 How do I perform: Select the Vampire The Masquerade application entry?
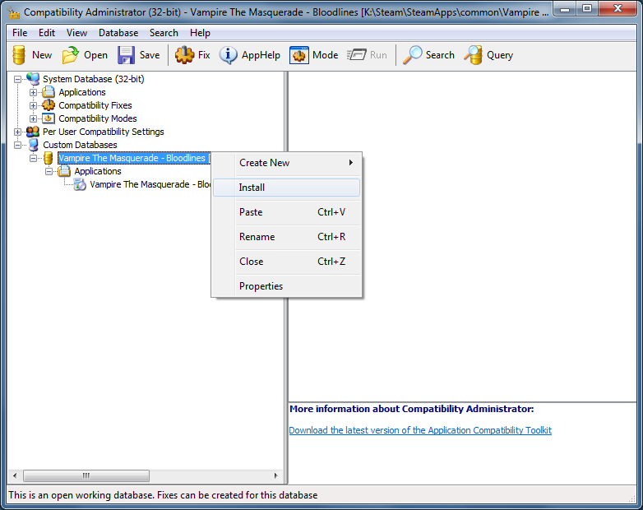click(150, 184)
